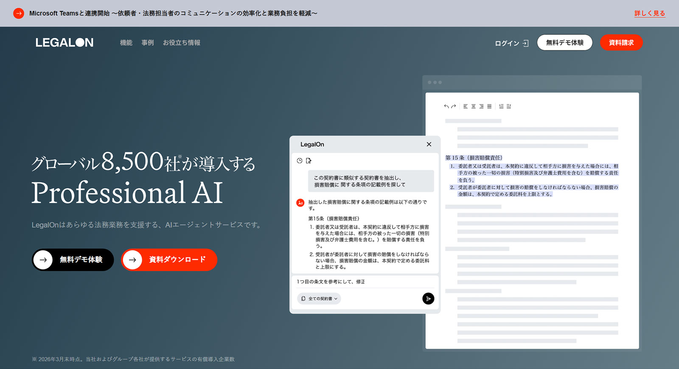Click the arrow circle on the 無料デモ体験 hero button

click(x=43, y=260)
